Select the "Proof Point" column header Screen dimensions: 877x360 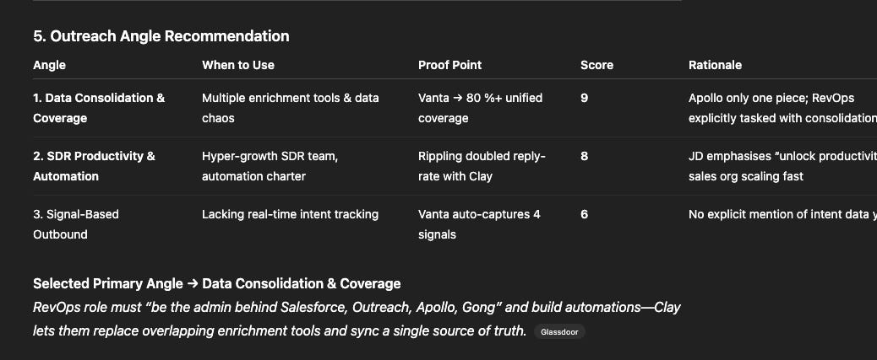point(449,65)
